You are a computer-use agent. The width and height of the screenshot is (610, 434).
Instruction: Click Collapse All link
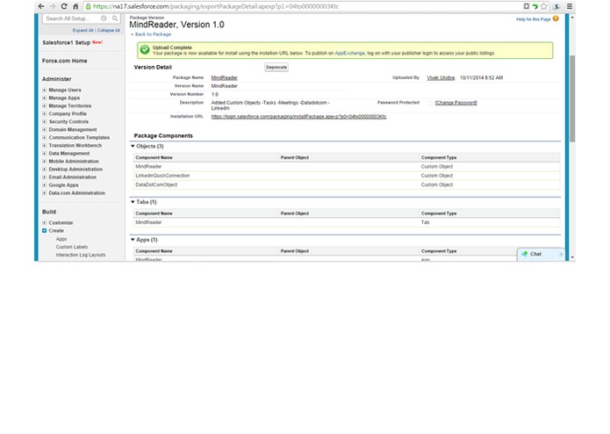tap(109, 31)
